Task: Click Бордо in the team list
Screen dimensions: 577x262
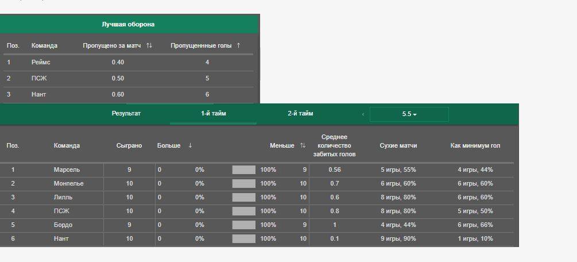Action: click(63, 225)
